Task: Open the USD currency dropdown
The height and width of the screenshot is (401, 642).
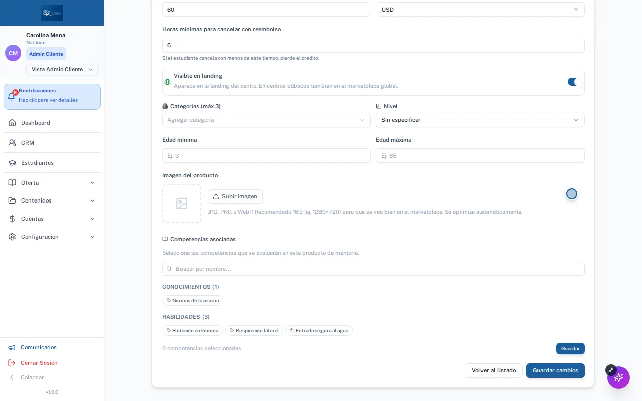Action: pos(480,10)
